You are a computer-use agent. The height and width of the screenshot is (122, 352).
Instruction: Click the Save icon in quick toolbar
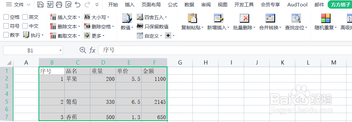coord(40,4)
